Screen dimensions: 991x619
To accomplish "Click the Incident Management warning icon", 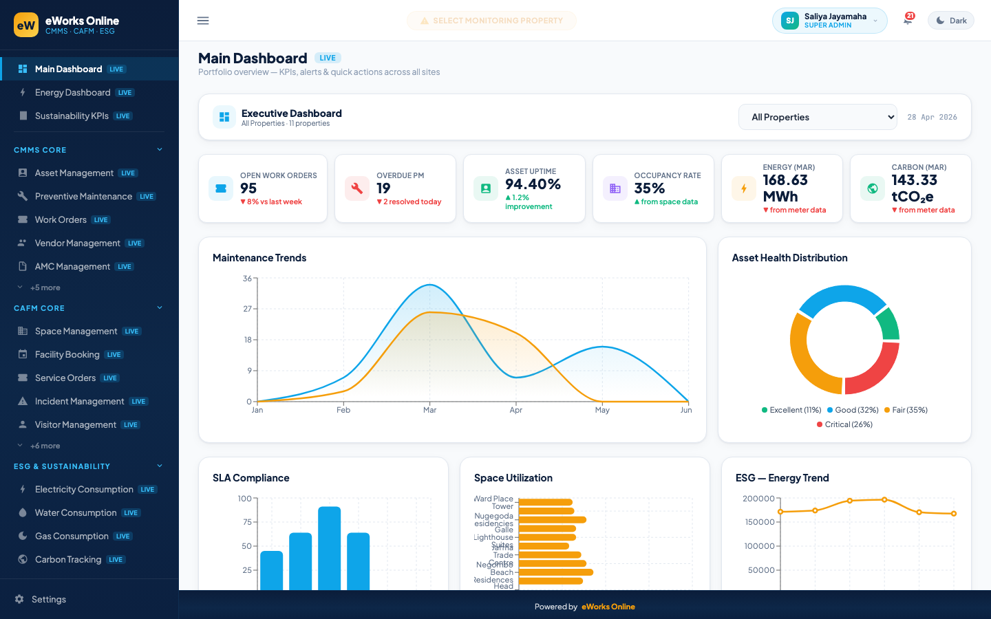I will [x=23, y=401].
